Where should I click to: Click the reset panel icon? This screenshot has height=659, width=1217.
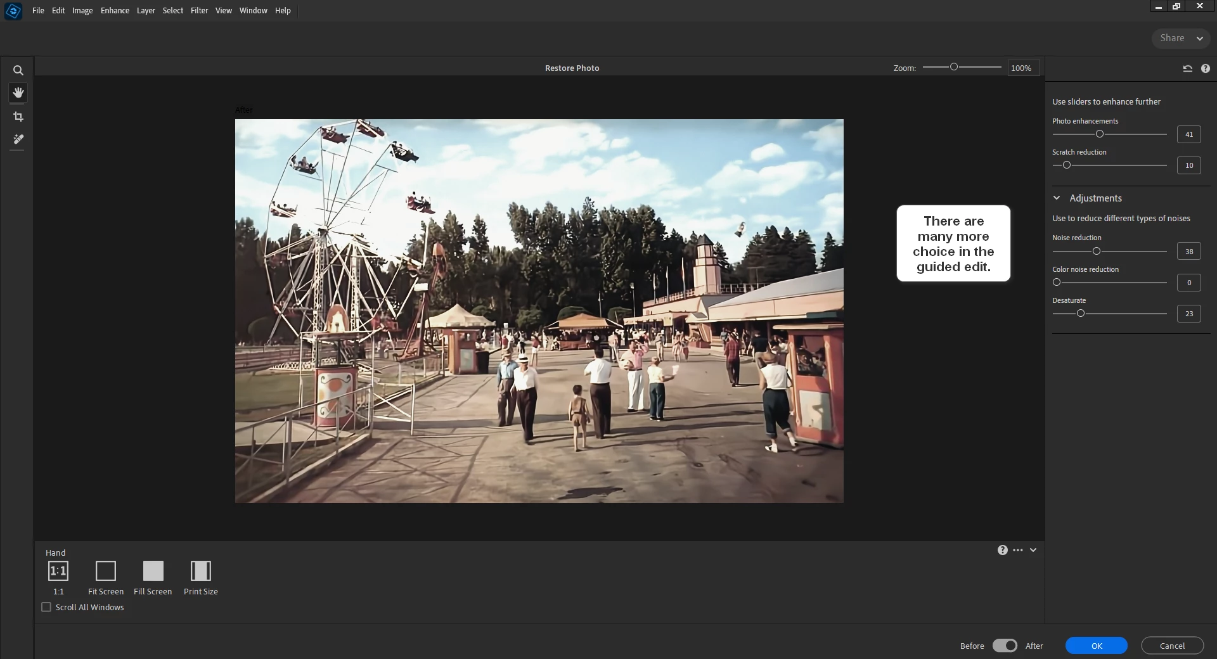coord(1187,68)
